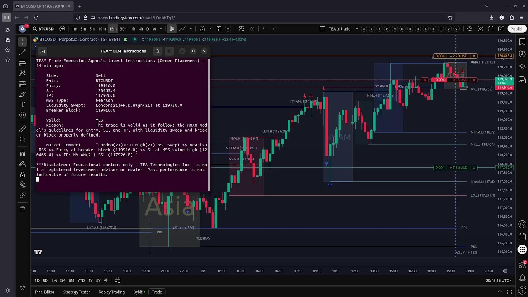Open the symbol search BTCUSDT field
This screenshot has height=297, width=528.
(x=43, y=29)
